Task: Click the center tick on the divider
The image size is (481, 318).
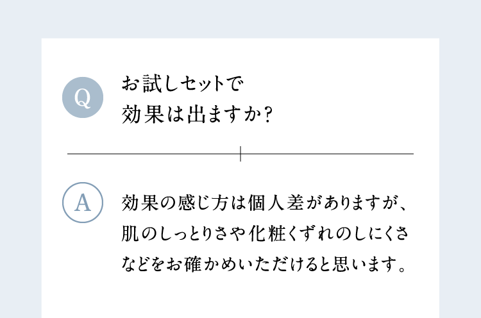Action: click(x=240, y=154)
